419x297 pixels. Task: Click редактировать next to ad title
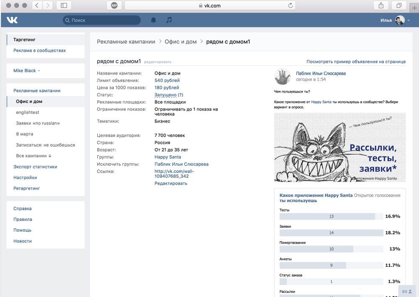click(x=158, y=62)
